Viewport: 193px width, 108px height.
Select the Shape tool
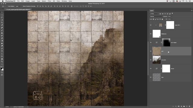click(x=2, y=56)
